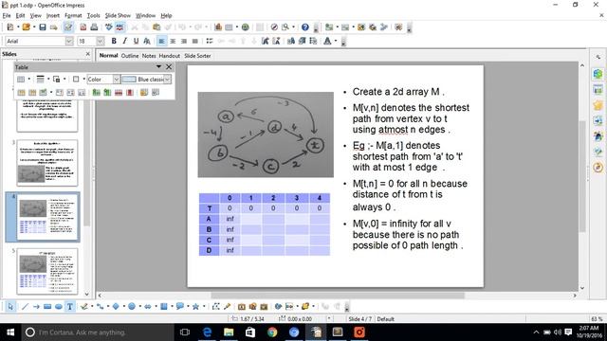Open the Windows Start menu
607x341 pixels.
point(10,332)
